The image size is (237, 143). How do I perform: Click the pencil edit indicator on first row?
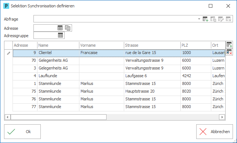click(x=8, y=53)
